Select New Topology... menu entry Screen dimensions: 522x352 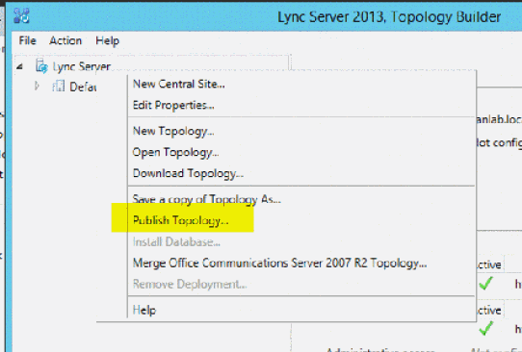[173, 131]
